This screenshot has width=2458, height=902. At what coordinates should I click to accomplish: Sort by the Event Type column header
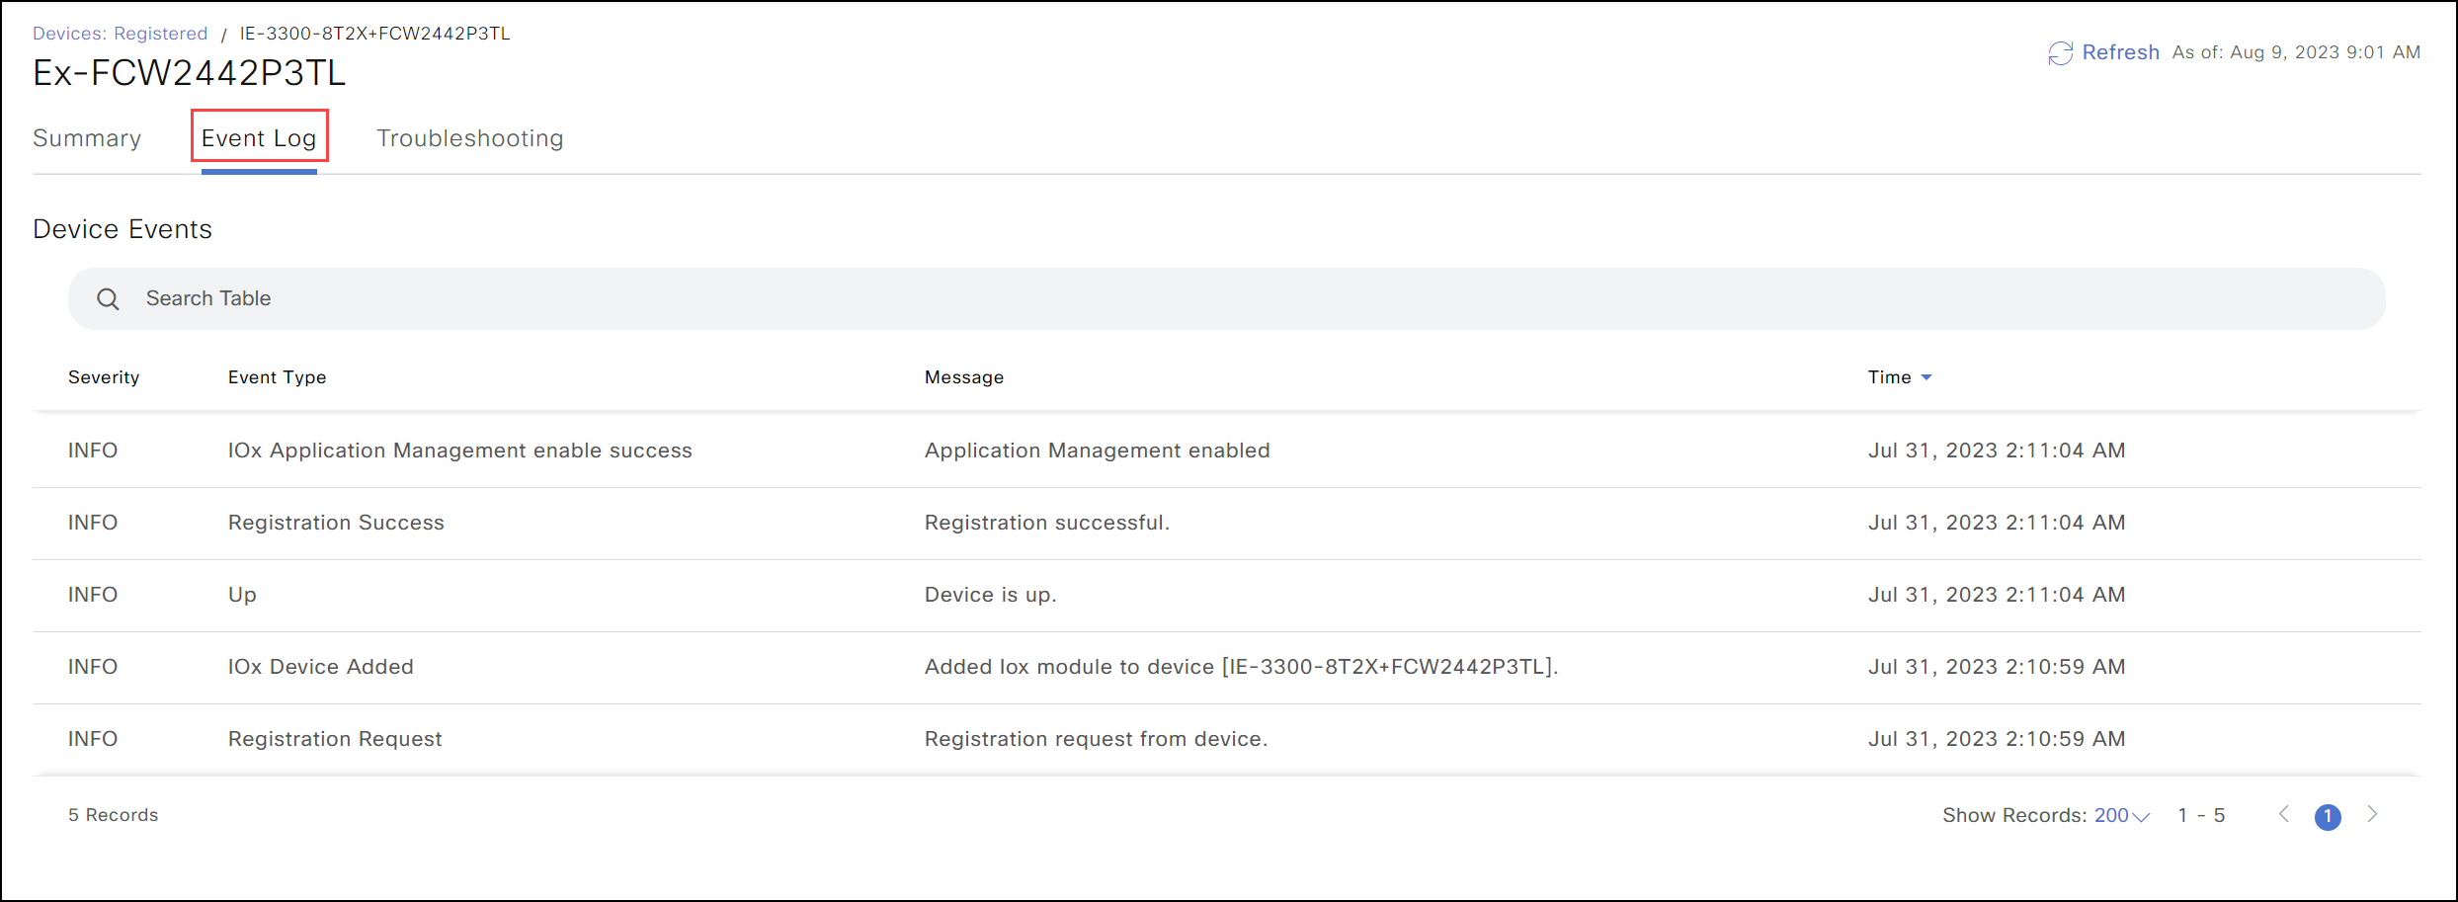[x=277, y=377]
